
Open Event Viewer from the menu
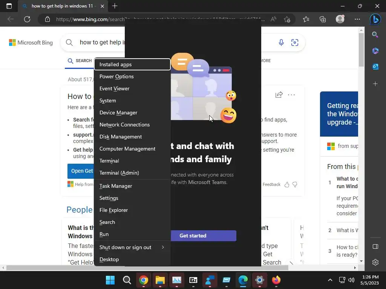click(x=132, y=88)
